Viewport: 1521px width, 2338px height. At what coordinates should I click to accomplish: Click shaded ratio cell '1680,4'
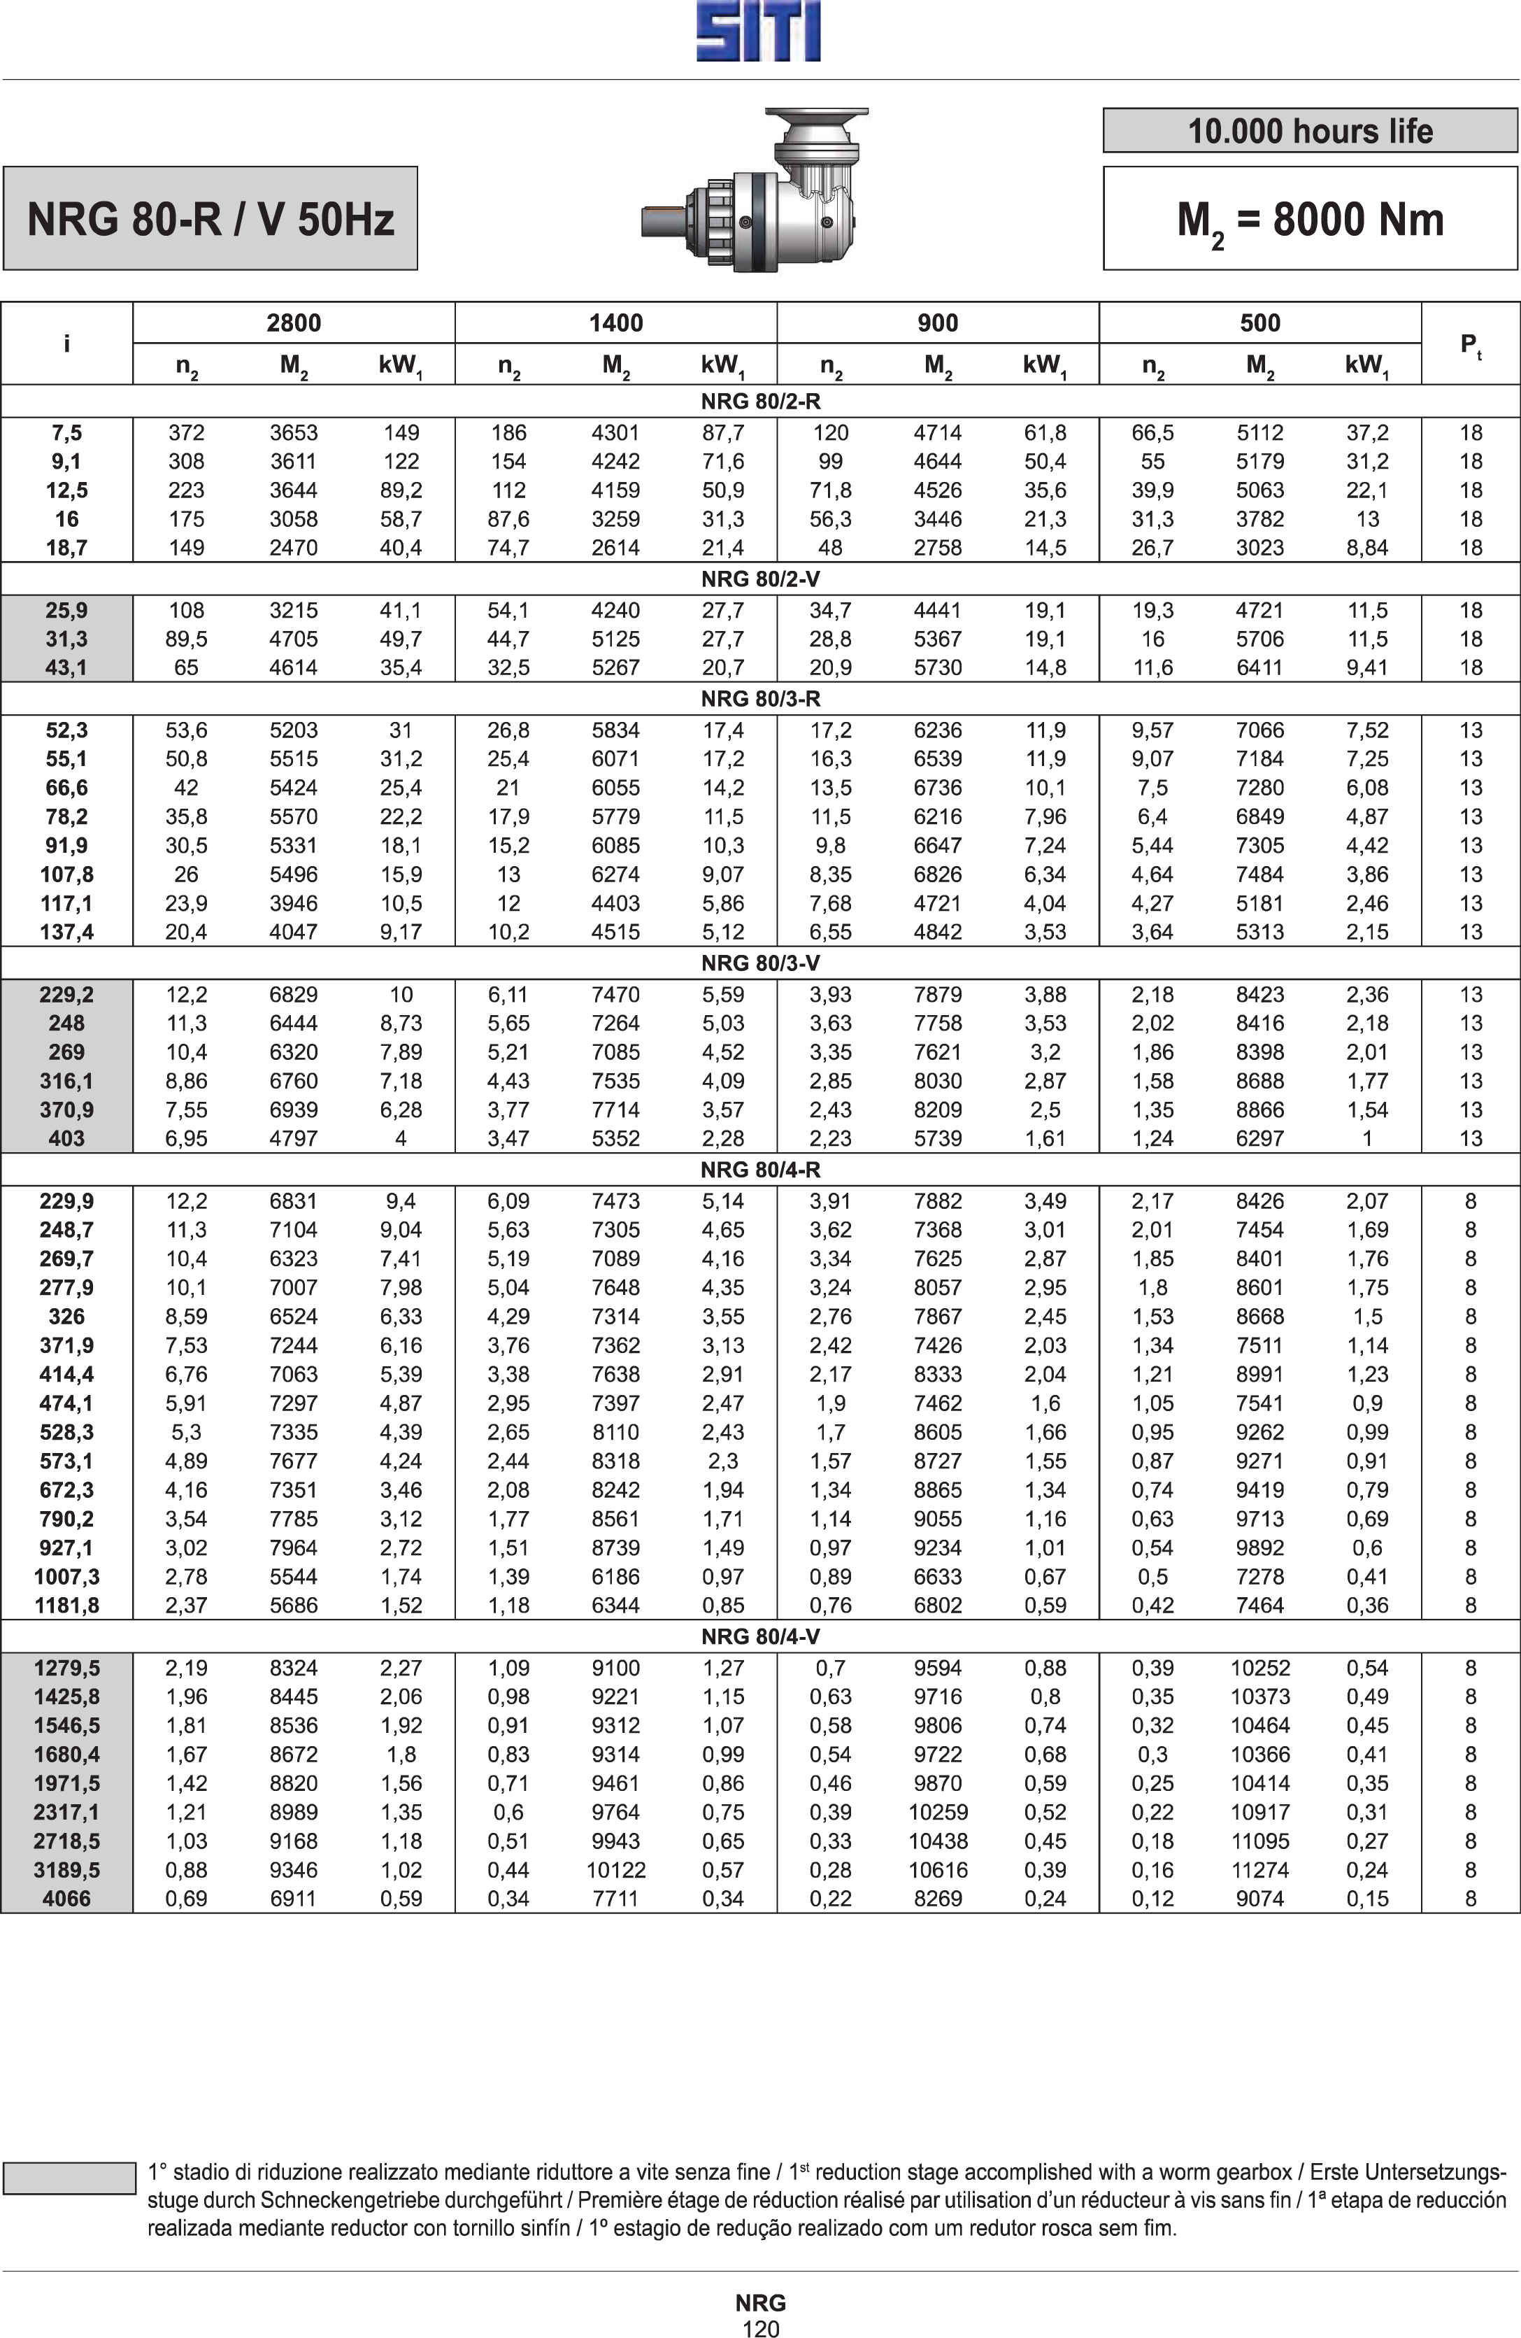tap(66, 1753)
